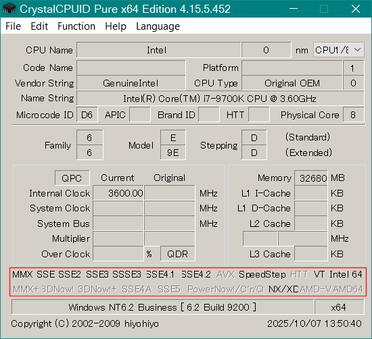Select the GenuineIntel vendor string field
The image size is (372, 339).
pyautogui.click(x=131, y=83)
